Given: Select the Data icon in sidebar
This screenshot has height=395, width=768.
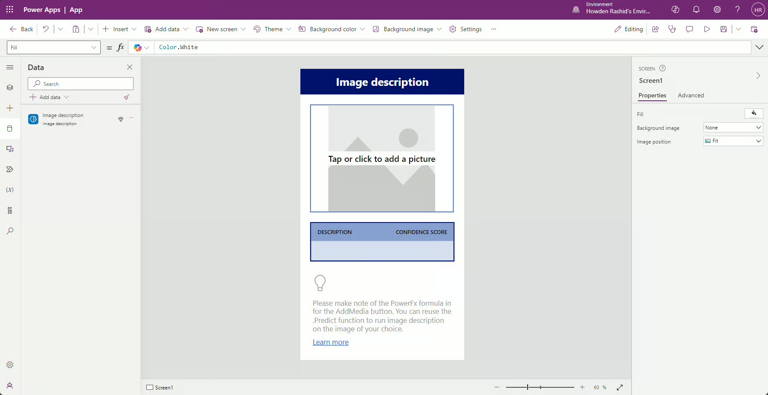Looking at the screenshot, I should (10, 129).
